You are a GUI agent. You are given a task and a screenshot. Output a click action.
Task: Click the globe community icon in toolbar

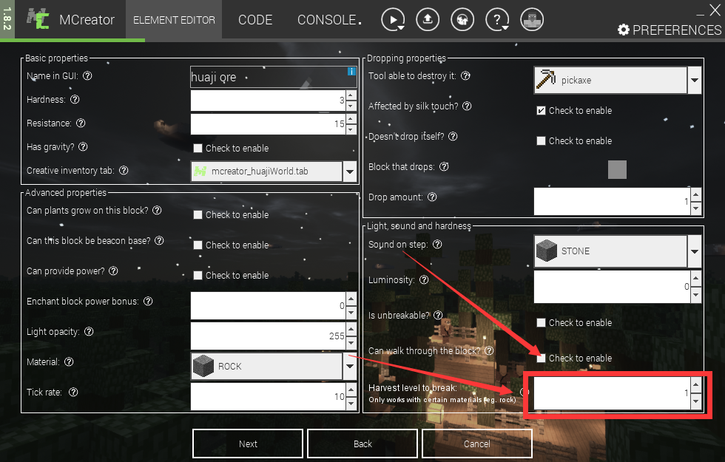[x=462, y=20]
